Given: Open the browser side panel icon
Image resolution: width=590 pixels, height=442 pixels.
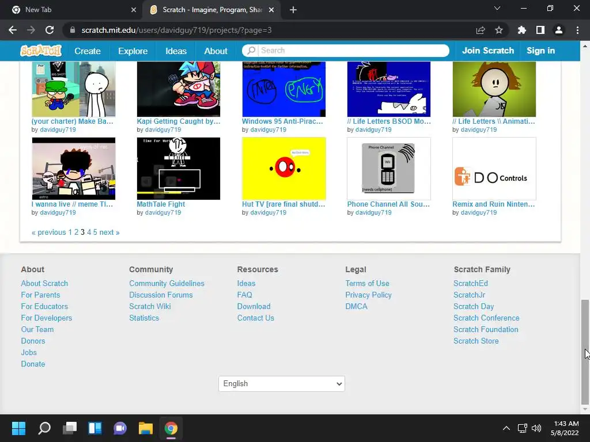Looking at the screenshot, I should point(540,30).
